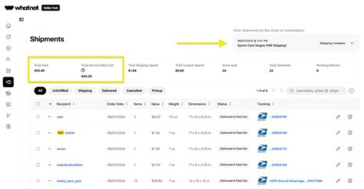The width and height of the screenshot is (364, 189).
Task: Sort by the Value column
Action: point(157,104)
